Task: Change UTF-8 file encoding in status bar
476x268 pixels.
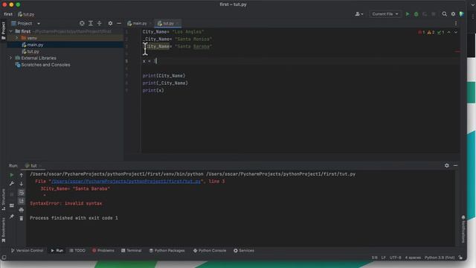Action: (395, 258)
